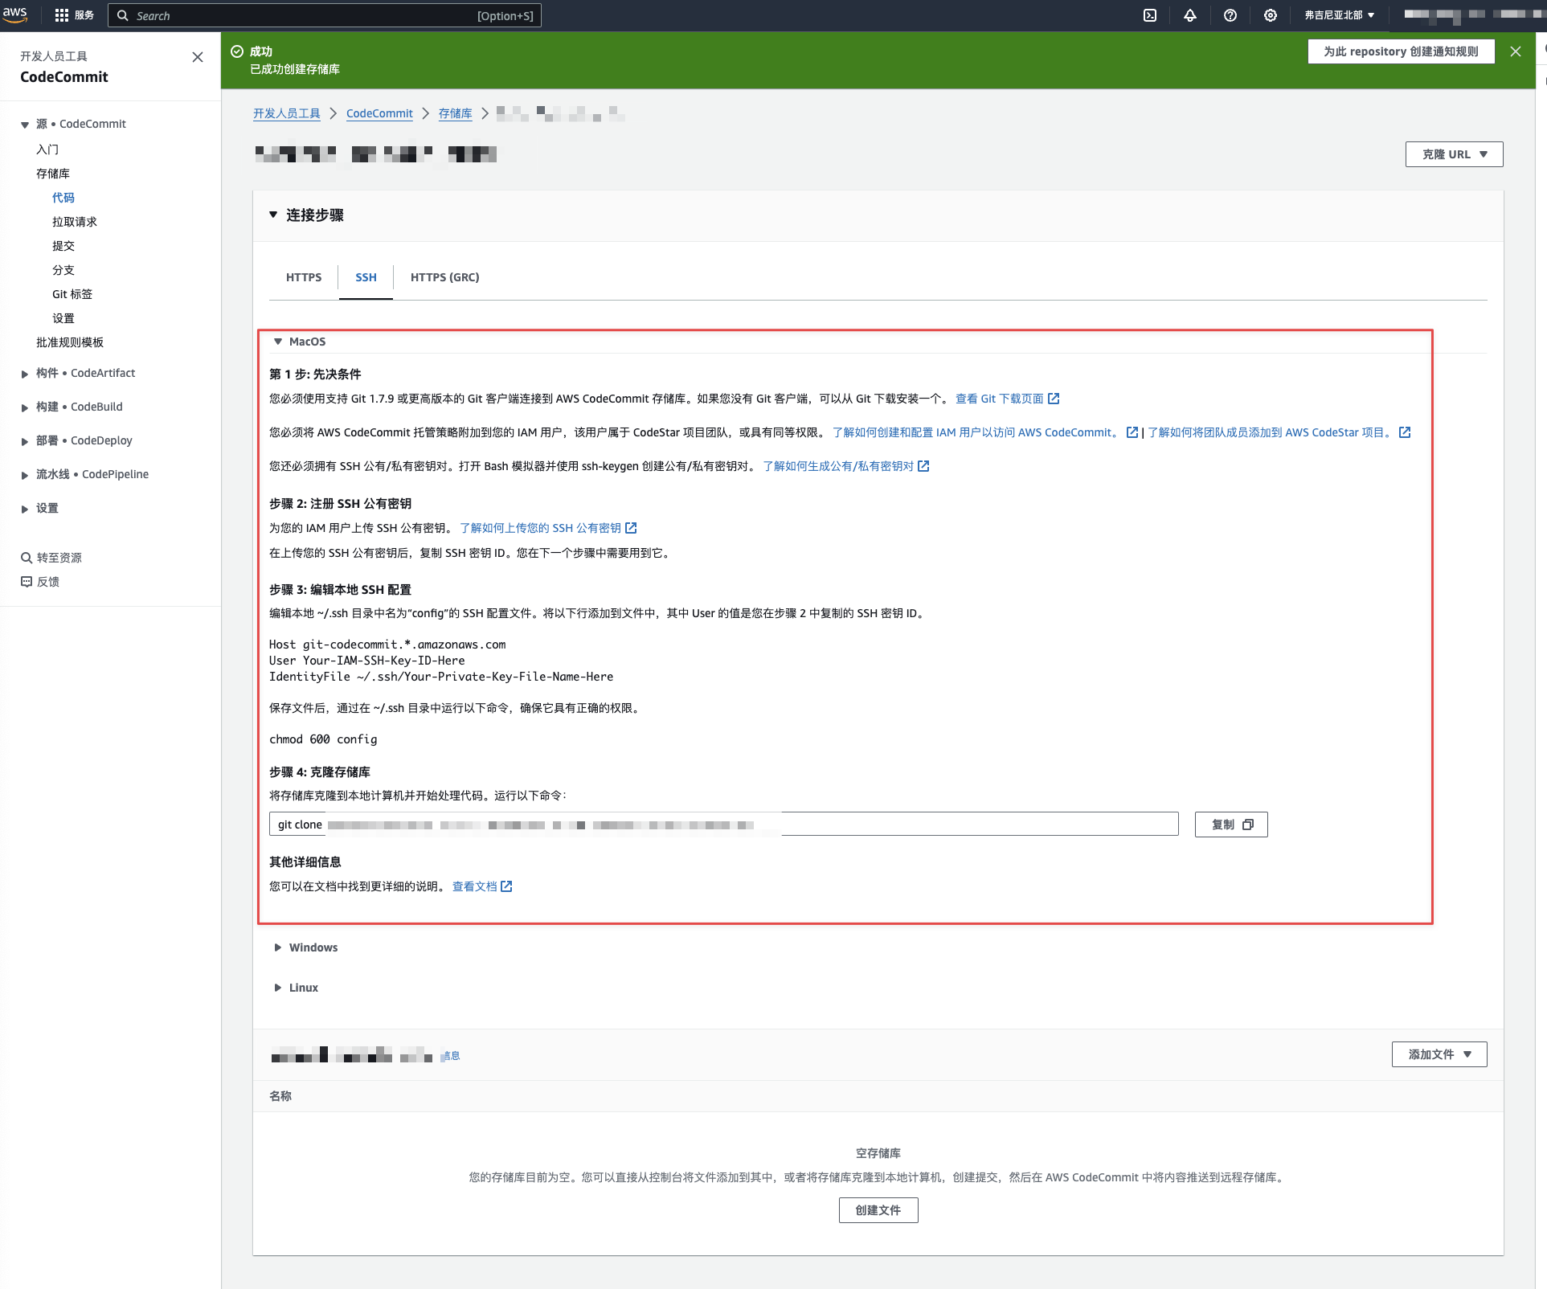This screenshot has height=1289, width=1547.
Task: Expand the sidebar 设置 section
Action: [25, 509]
